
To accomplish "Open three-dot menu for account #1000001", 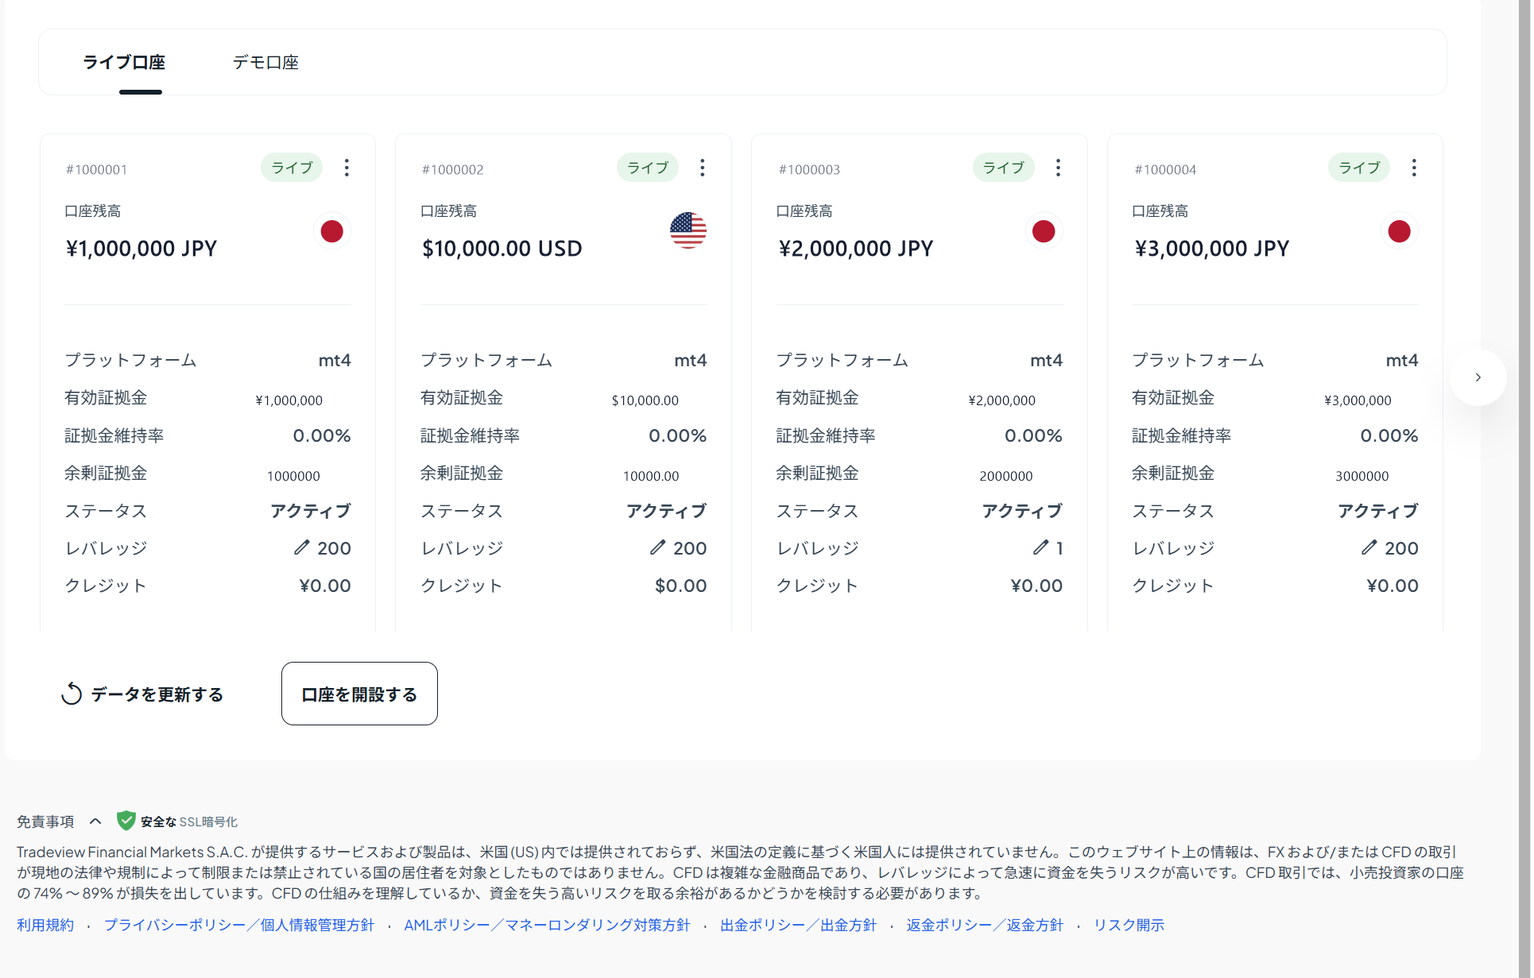I will point(347,168).
